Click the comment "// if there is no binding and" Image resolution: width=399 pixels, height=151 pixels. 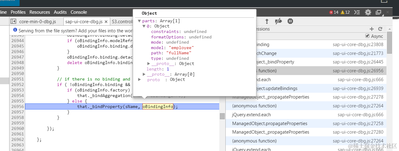(x=93, y=79)
